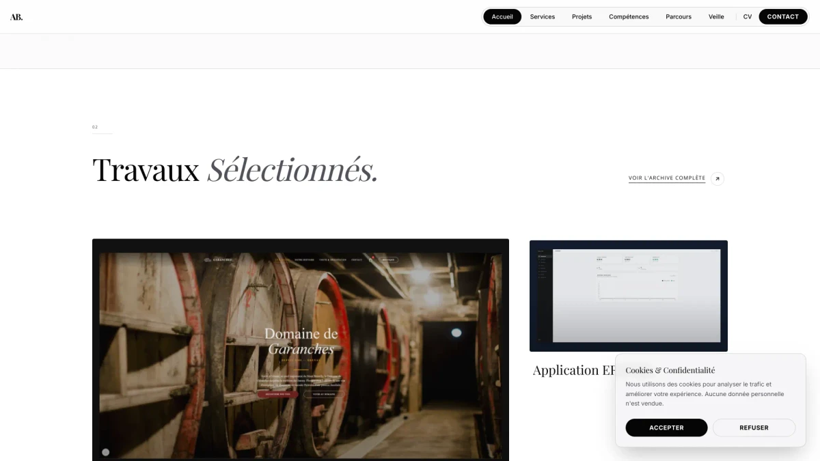This screenshot has height=461, width=820.
Task: Click the AB. logo in the header
Action: click(16, 17)
